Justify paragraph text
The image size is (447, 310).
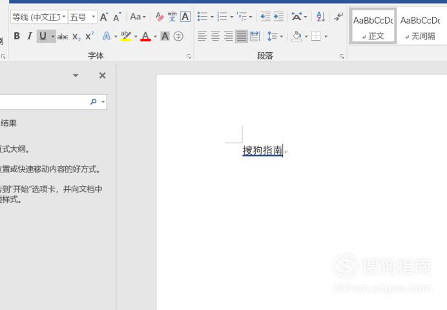pyautogui.click(x=242, y=36)
